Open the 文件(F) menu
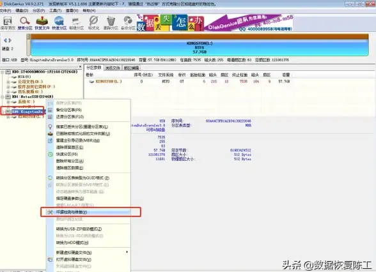This screenshot has height=272, width=376. coord(5,10)
